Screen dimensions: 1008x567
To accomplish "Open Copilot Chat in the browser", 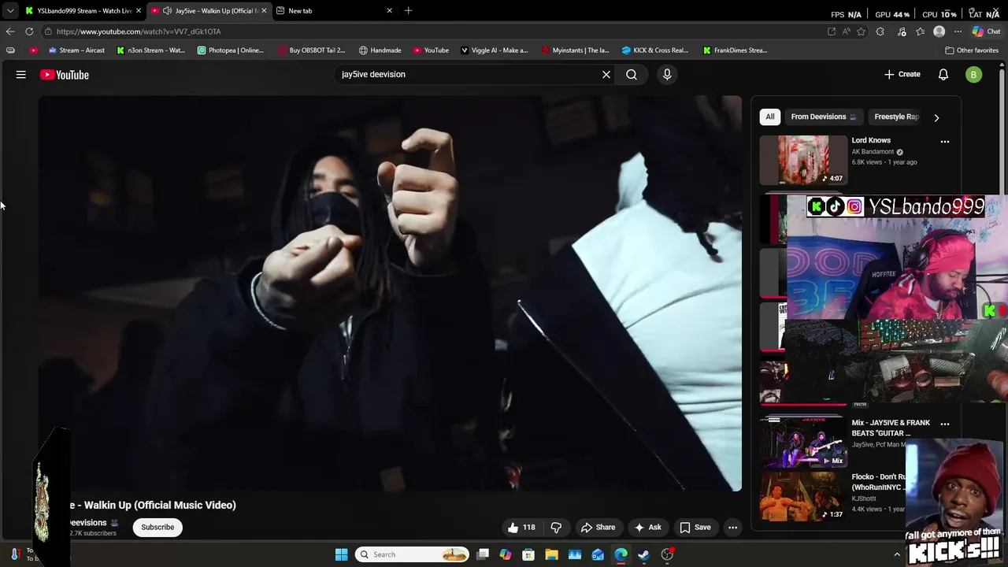I will pos(986,31).
